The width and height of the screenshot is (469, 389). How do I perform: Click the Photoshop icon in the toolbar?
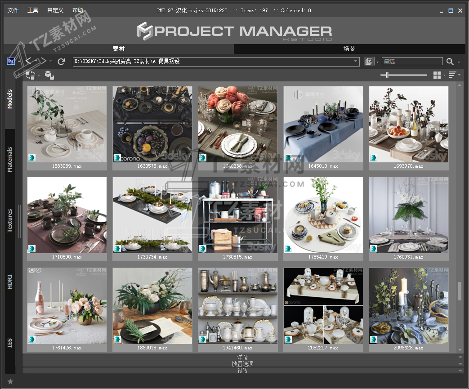pyautogui.click(x=11, y=61)
